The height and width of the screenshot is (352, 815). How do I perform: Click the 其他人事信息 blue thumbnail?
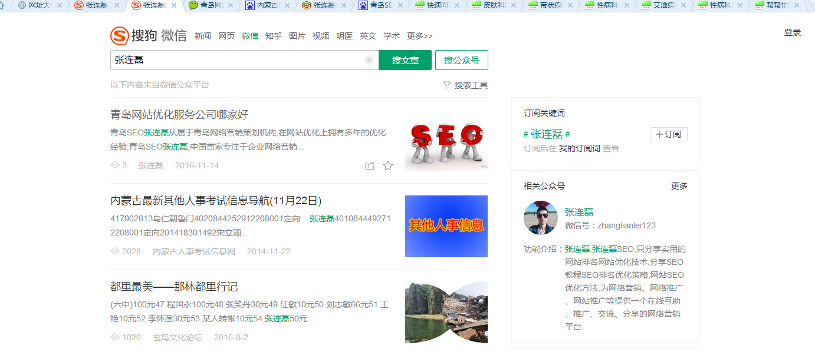(x=446, y=226)
